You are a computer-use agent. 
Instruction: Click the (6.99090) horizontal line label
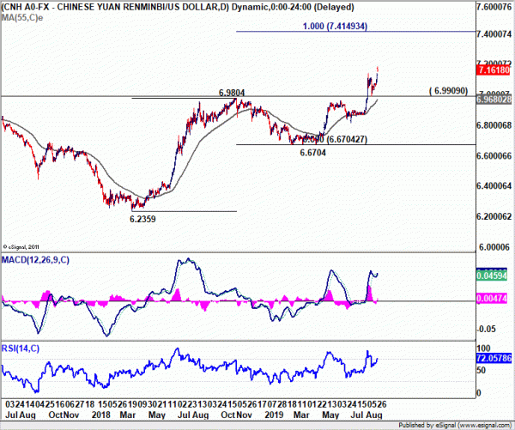(x=449, y=91)
